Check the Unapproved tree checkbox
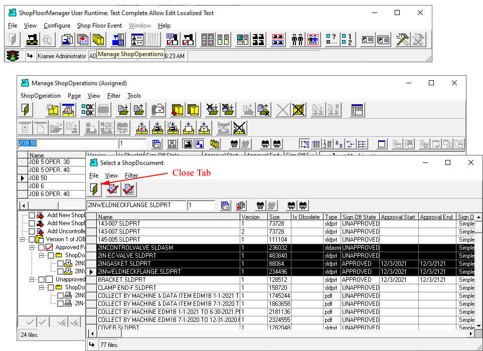The height and width of the screenshot is (351, 483). coord(41,280)
